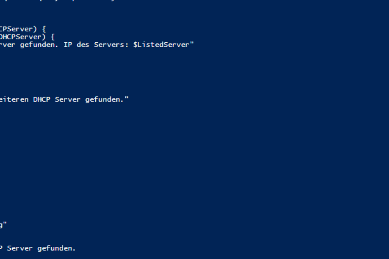This screenshot has width=389, height=259.
Task: Click the "rver" fragment starting the IP line
Action: [8, 45]
